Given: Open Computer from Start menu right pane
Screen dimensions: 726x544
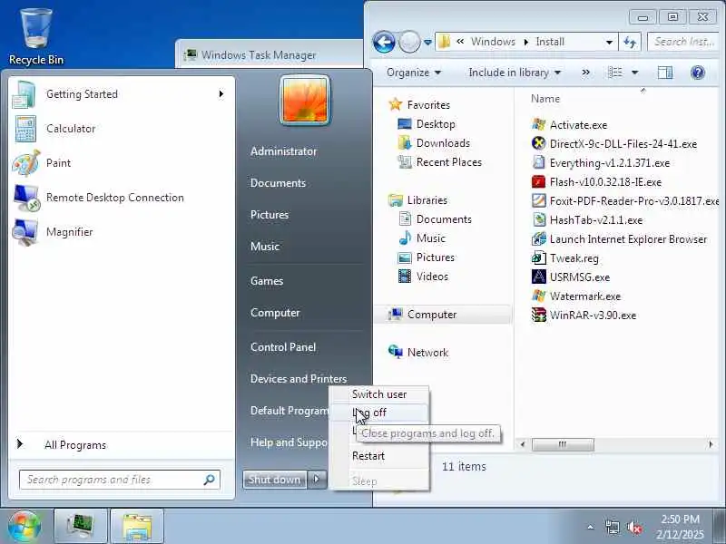Looking at the screenshot, I should pos(275,313).
